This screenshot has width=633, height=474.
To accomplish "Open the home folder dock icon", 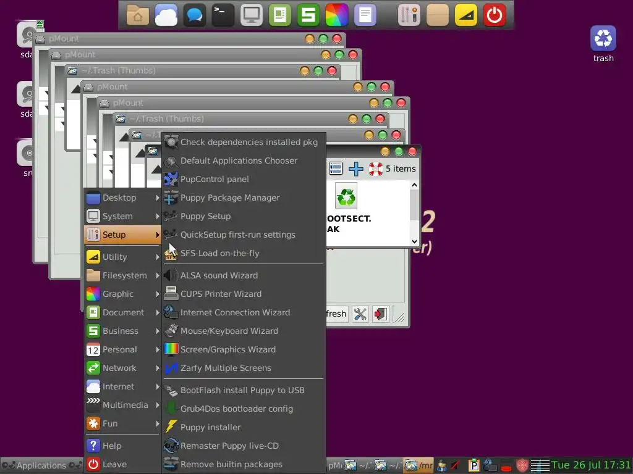I will click(x=138, y=15).
